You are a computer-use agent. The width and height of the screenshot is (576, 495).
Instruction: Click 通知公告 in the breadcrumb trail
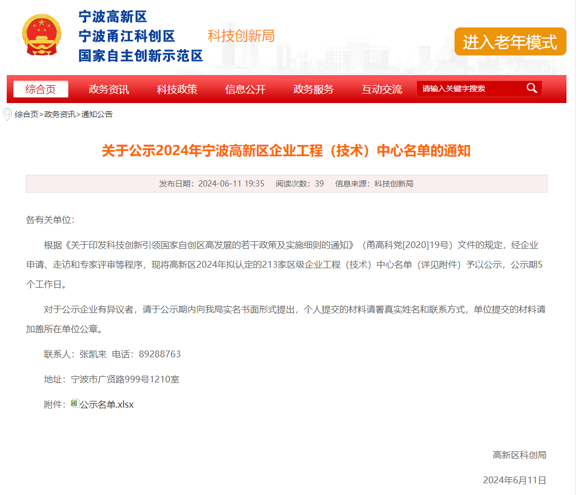pyautogui.click(x=97, y=114)
